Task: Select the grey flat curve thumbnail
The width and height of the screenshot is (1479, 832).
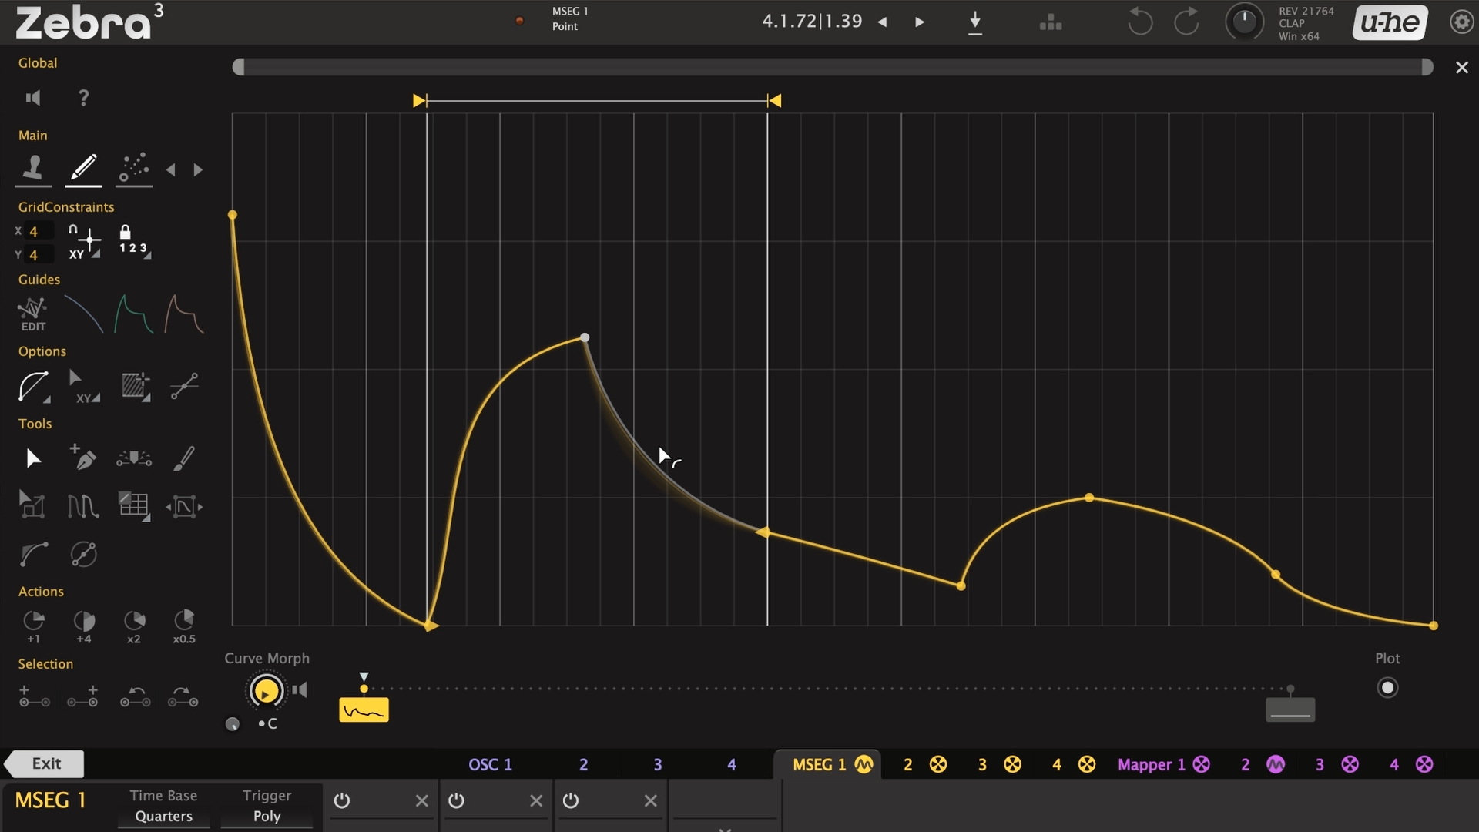Action: (x=1290, y=710)
